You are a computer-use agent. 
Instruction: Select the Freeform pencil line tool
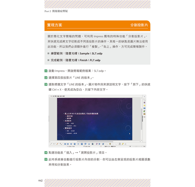pos(57,144)
